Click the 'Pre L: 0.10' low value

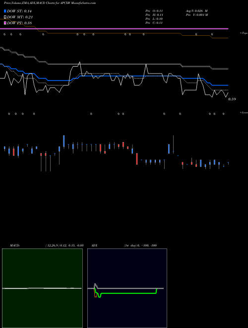click(154, 19)
